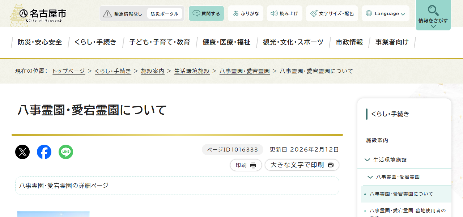Click the speech bubble icon on 質問する
Screen dimensions: 463x217
click(x=196, y=13)
